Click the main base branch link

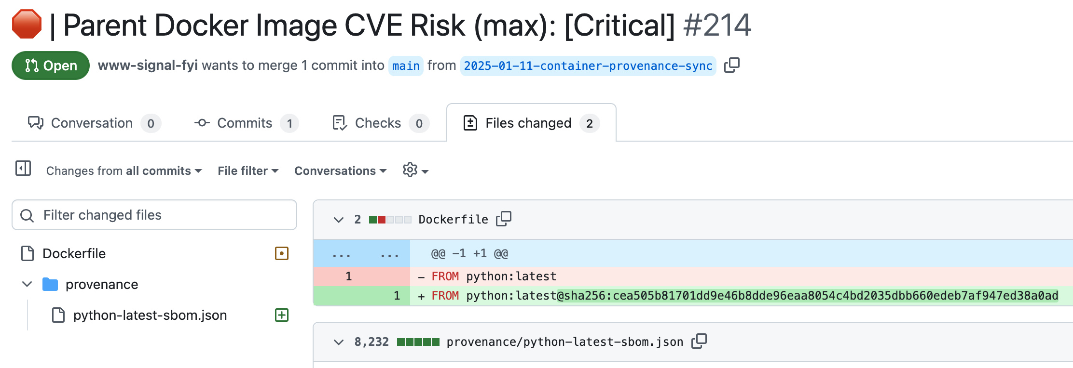click(x=406, y=66)
